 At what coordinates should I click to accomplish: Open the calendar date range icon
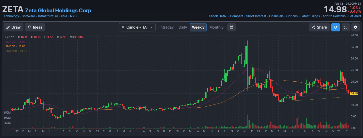click(x=232, y=27)
